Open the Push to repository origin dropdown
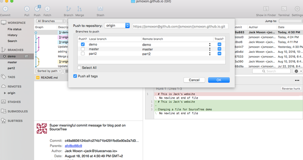 click(117, 25)
